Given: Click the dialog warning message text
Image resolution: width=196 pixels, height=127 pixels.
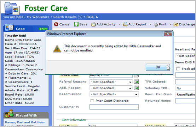Looking at the screenshot, I should tap(113, 48).
